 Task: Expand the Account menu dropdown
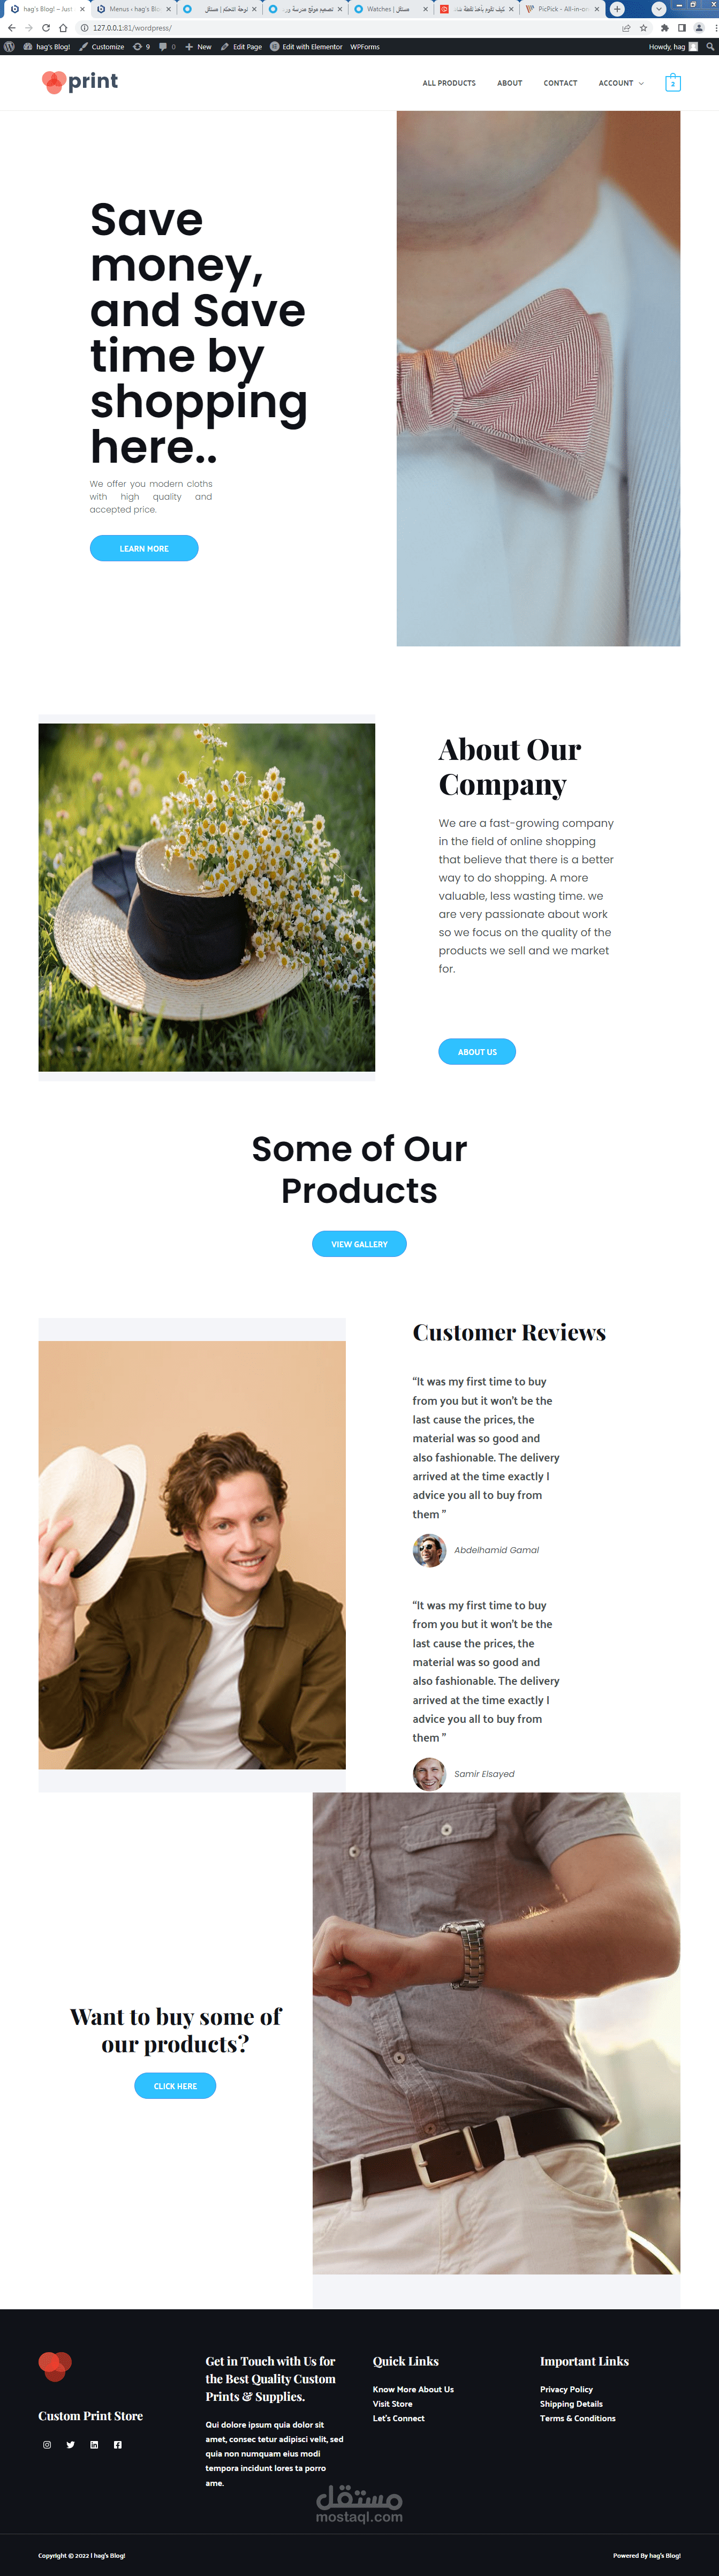point(621,83)
